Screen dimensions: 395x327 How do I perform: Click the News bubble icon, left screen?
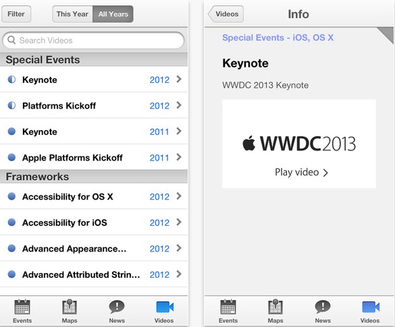[117, 307]
